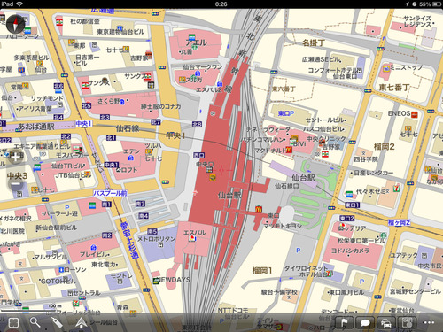Tap the blue P parking icon near 榴岡1
This screenshot has width=443, height=332.
click(299, 251)
